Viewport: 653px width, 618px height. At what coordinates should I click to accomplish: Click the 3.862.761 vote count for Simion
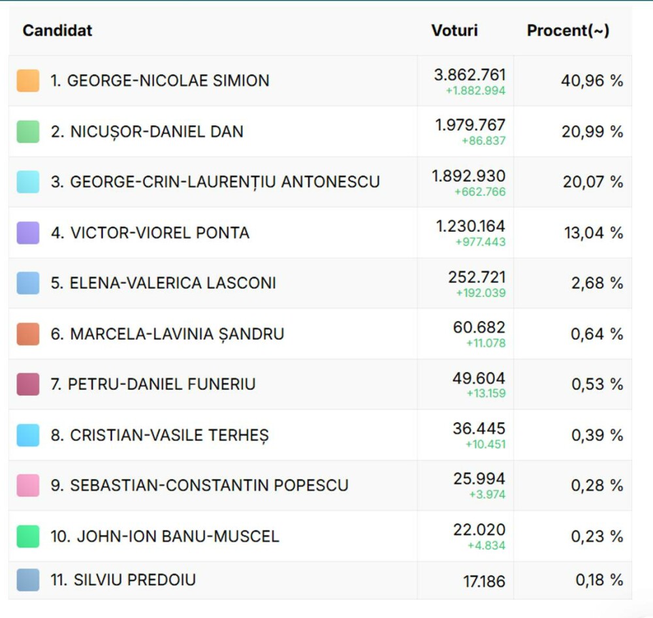tap(470, 75)
